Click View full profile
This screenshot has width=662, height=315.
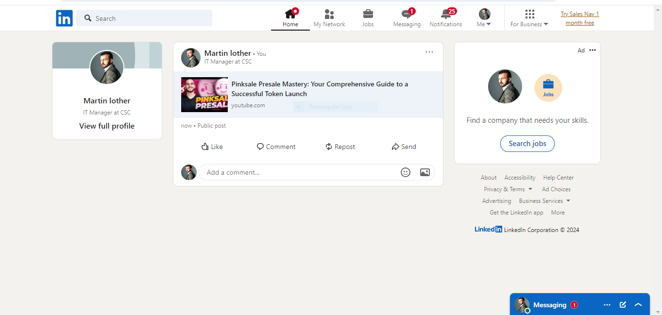click(x=107, y=126)
